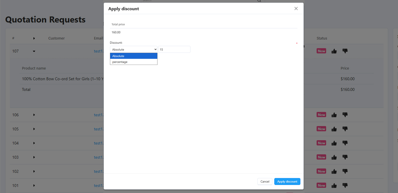Image resolution: width=398 pixels, height=193 pixels.
Task: Click thumbs-up icon on row 104
Action: [x=334, y=143]
